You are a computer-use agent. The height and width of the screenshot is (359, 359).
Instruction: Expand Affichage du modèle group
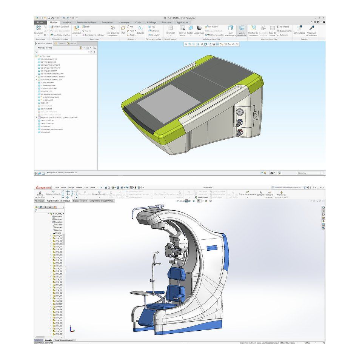(213, 39)
